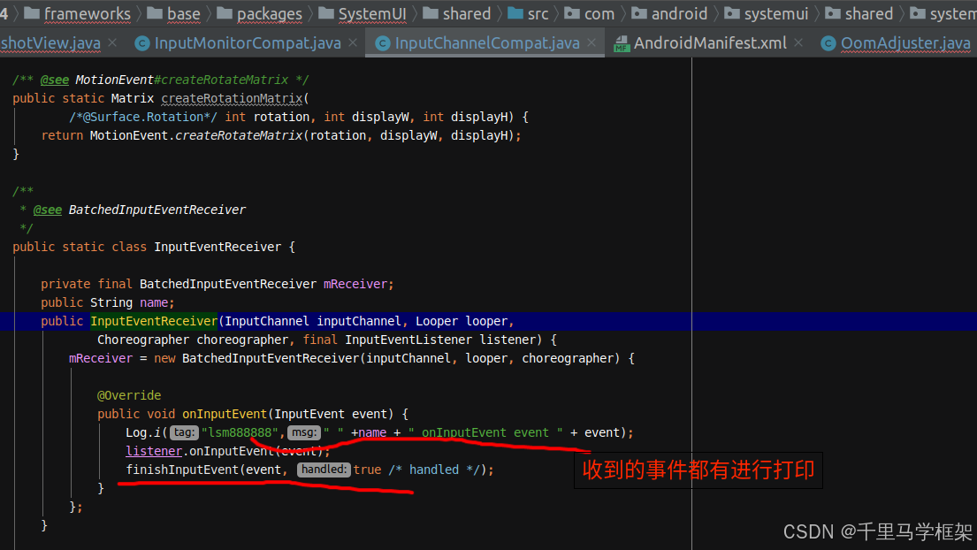
Task: Close the InputMonitorCompat.java tab
Action: pyautogui.click(x=353, y=42)
